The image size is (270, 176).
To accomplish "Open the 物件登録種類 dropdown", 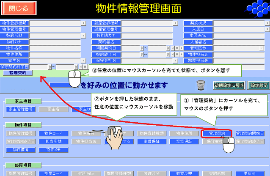I will tap(83, 23).
